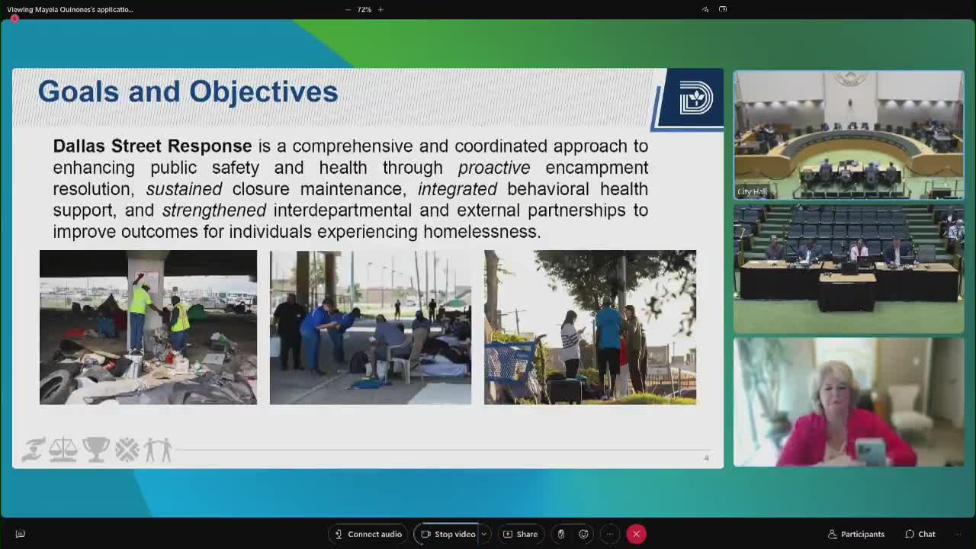
Task: Stop the camera with Stop video
Action: click(x=448, y=534)
